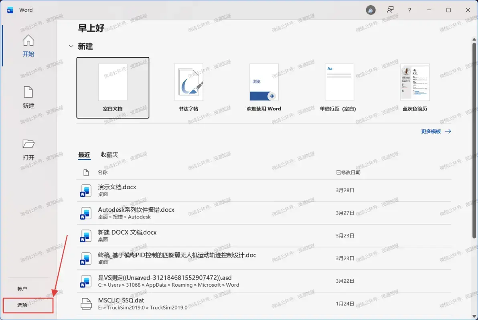Switch to the 收藏夹 tab
478x320 pixels.
109,154
